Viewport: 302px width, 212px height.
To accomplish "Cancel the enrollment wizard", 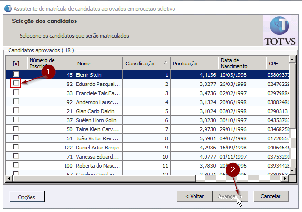I will [270, 196].
